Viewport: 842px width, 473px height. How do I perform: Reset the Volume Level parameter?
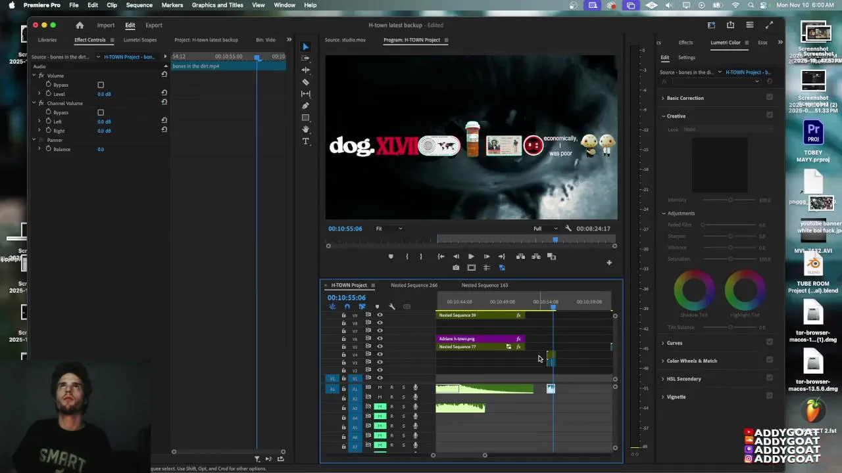coord(164,93)
